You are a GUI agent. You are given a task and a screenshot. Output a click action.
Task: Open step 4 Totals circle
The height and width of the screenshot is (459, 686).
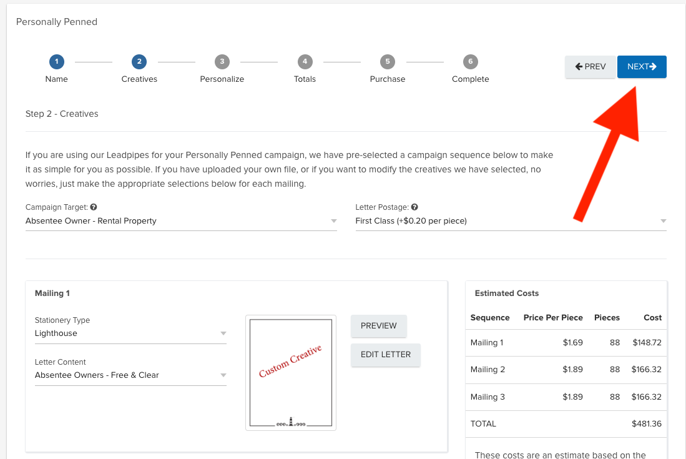pos(305,62)
